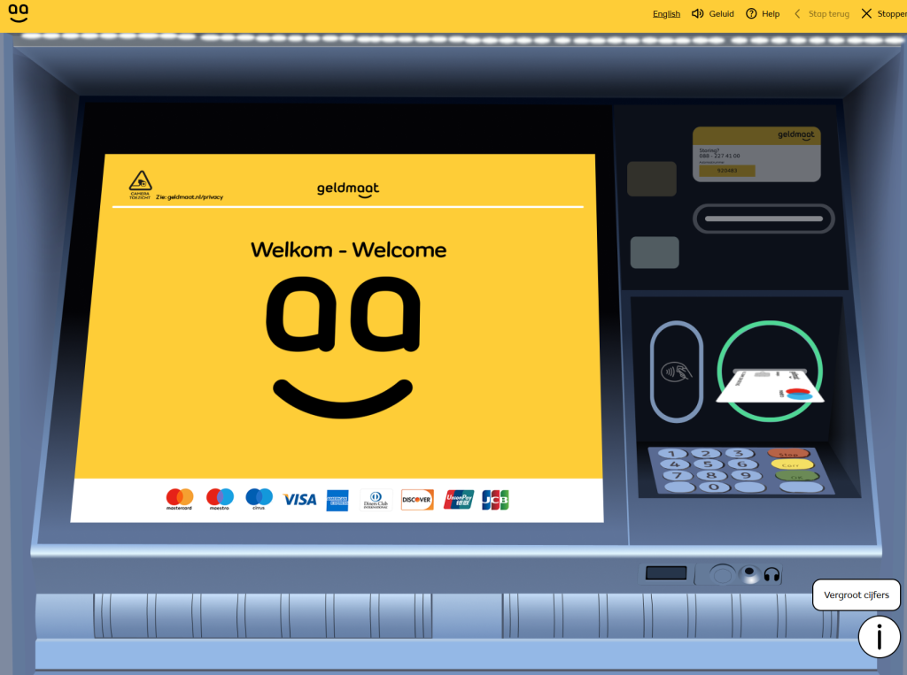Open the round info button

(x=879, y=638)
